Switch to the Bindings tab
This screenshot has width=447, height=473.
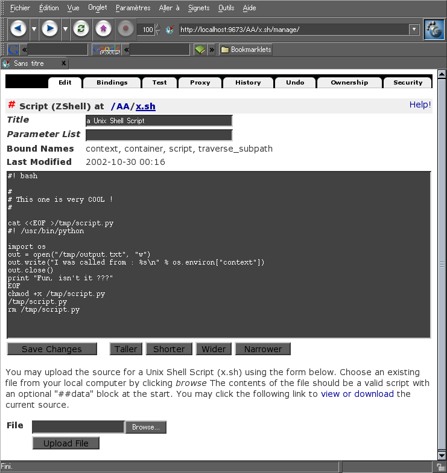point(112,83)
